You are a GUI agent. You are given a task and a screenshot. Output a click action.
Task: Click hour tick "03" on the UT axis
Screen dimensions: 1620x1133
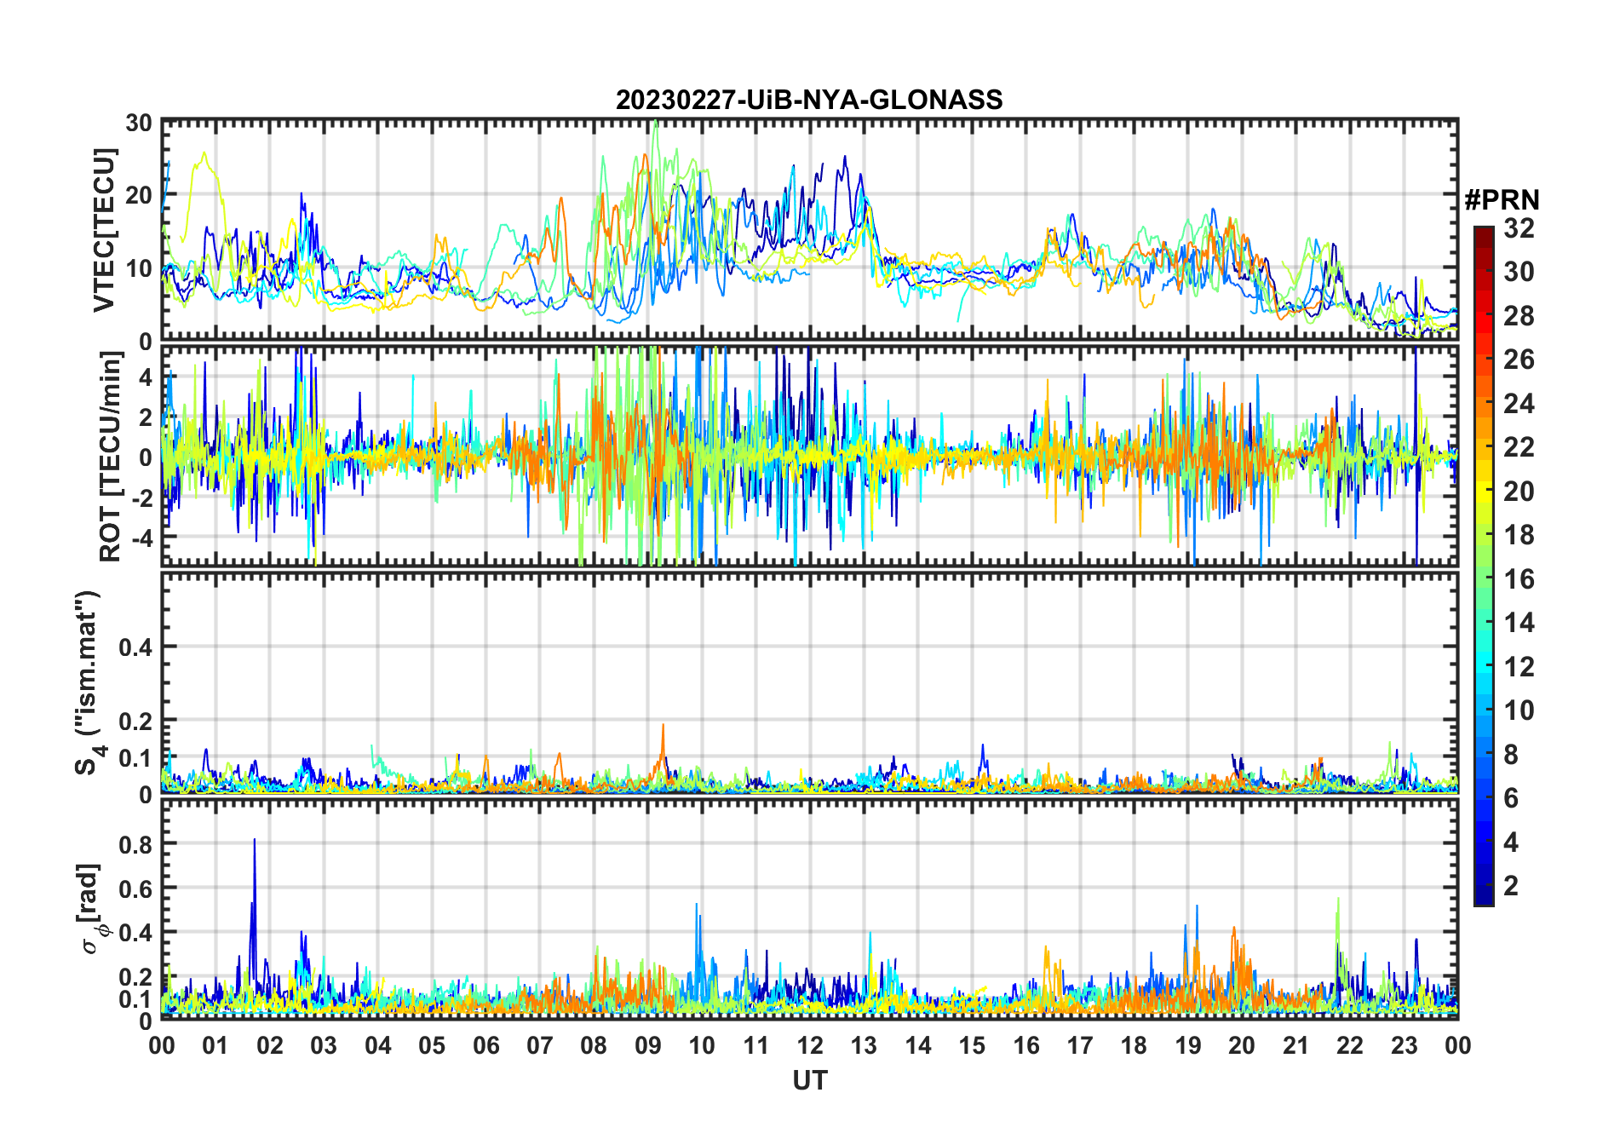tap(324, 1045)
